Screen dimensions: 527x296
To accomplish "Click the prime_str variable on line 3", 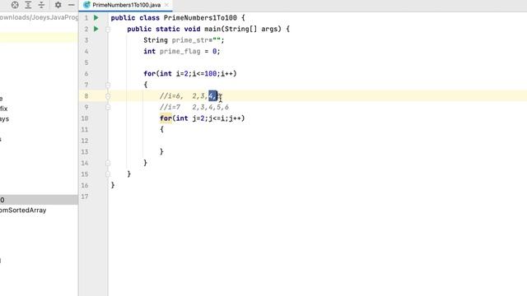I will point(190,40).
